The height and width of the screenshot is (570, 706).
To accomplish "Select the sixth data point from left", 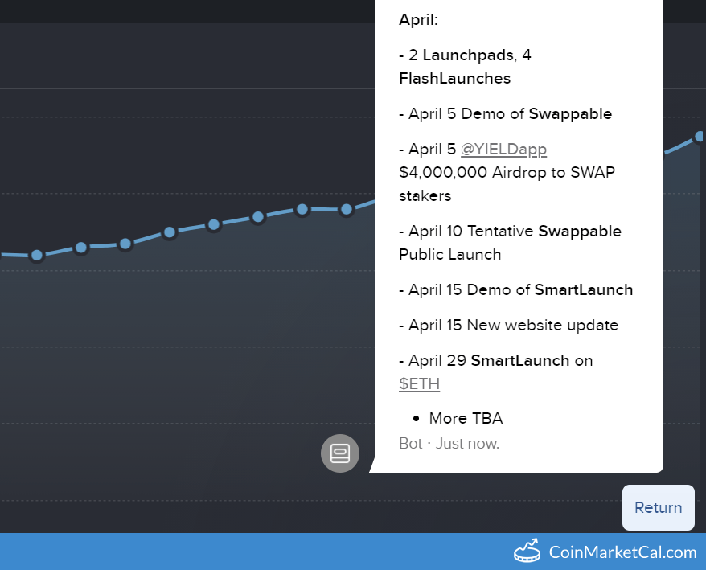I will (258, 217).
